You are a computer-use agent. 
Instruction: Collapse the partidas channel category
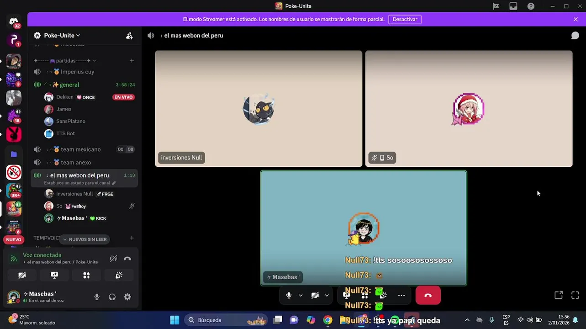pyautogui.click(x=65, y=61)
